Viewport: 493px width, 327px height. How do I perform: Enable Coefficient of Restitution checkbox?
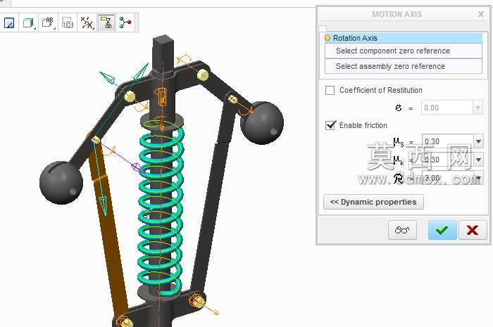[330, 91]
